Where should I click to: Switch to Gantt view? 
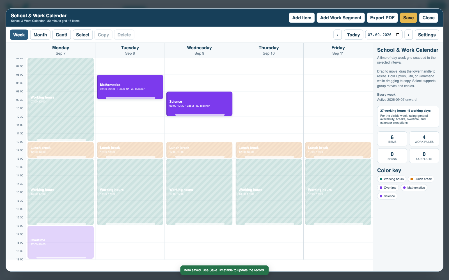click(x=61, y=35)
